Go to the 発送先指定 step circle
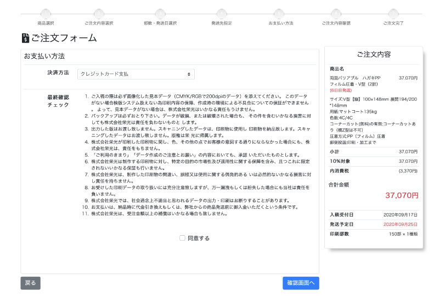The width and height of the screenshot is (439, 296). pyautogui.click(x=222, y=14)
